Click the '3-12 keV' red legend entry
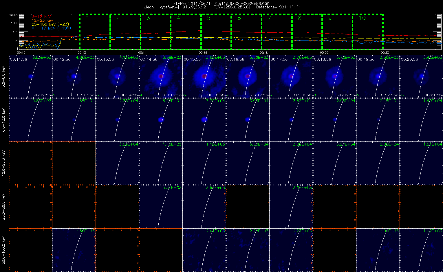Image resolution: width=443 pixels, height=272 pixels. click(41, 17)
